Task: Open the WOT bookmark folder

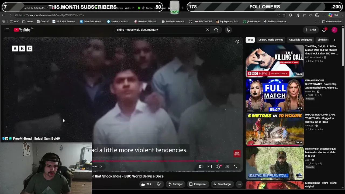Action: pos(15,22)
